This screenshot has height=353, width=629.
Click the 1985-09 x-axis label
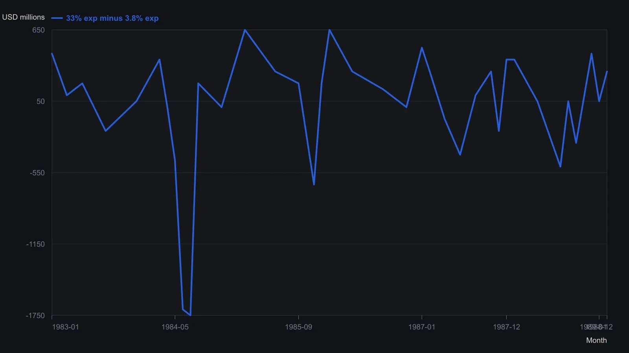pos(298,327)
